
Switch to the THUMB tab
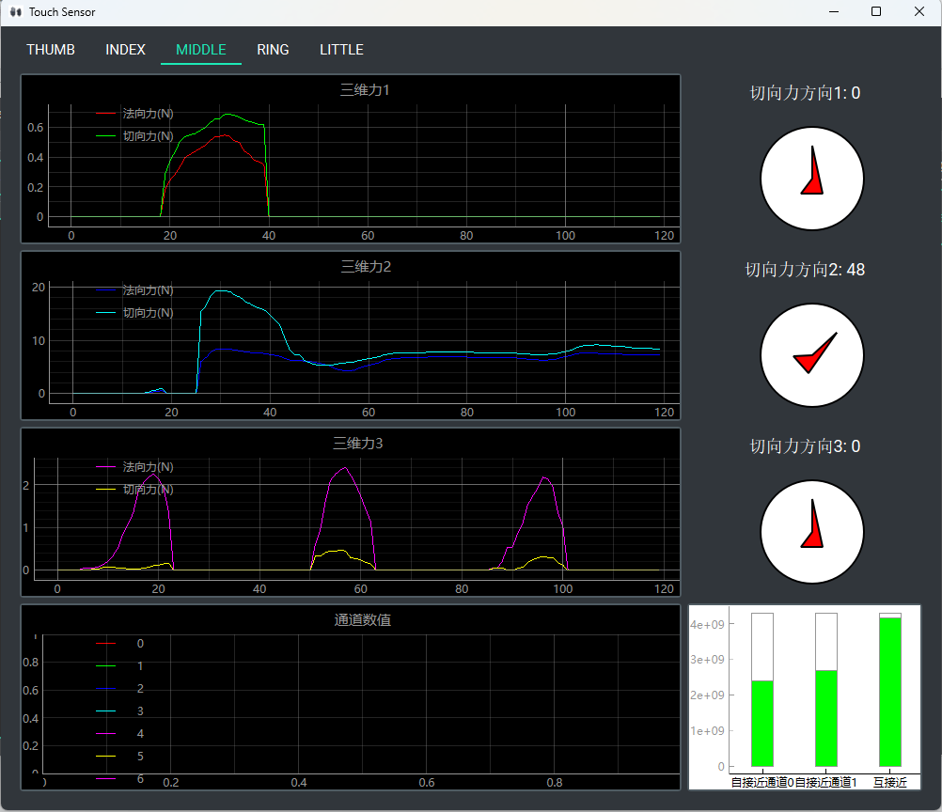[x=51, y=50]
